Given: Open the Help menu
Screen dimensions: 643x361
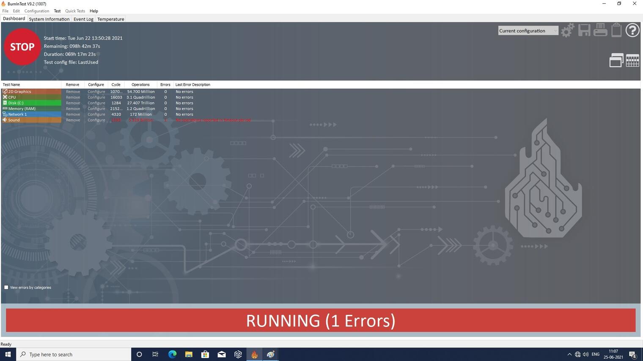Looking at the screenshot, I should [94, 11].
